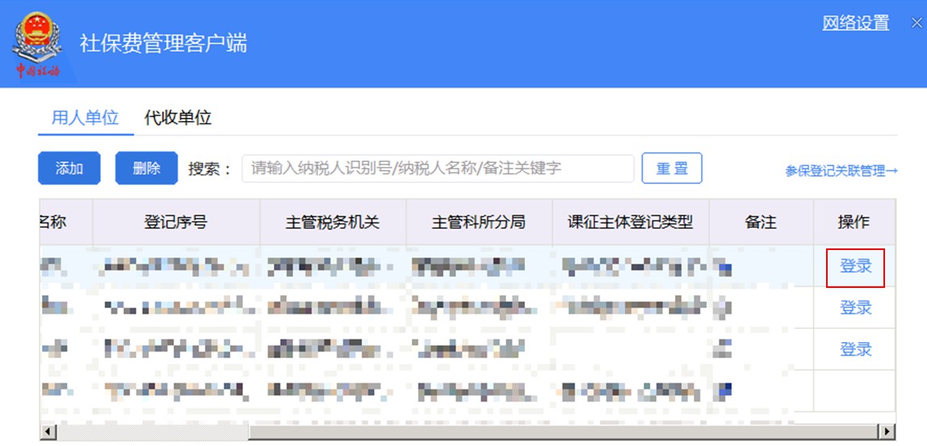Focus the taxpayer search input field
927x446 pixels.
coord(437,169)
